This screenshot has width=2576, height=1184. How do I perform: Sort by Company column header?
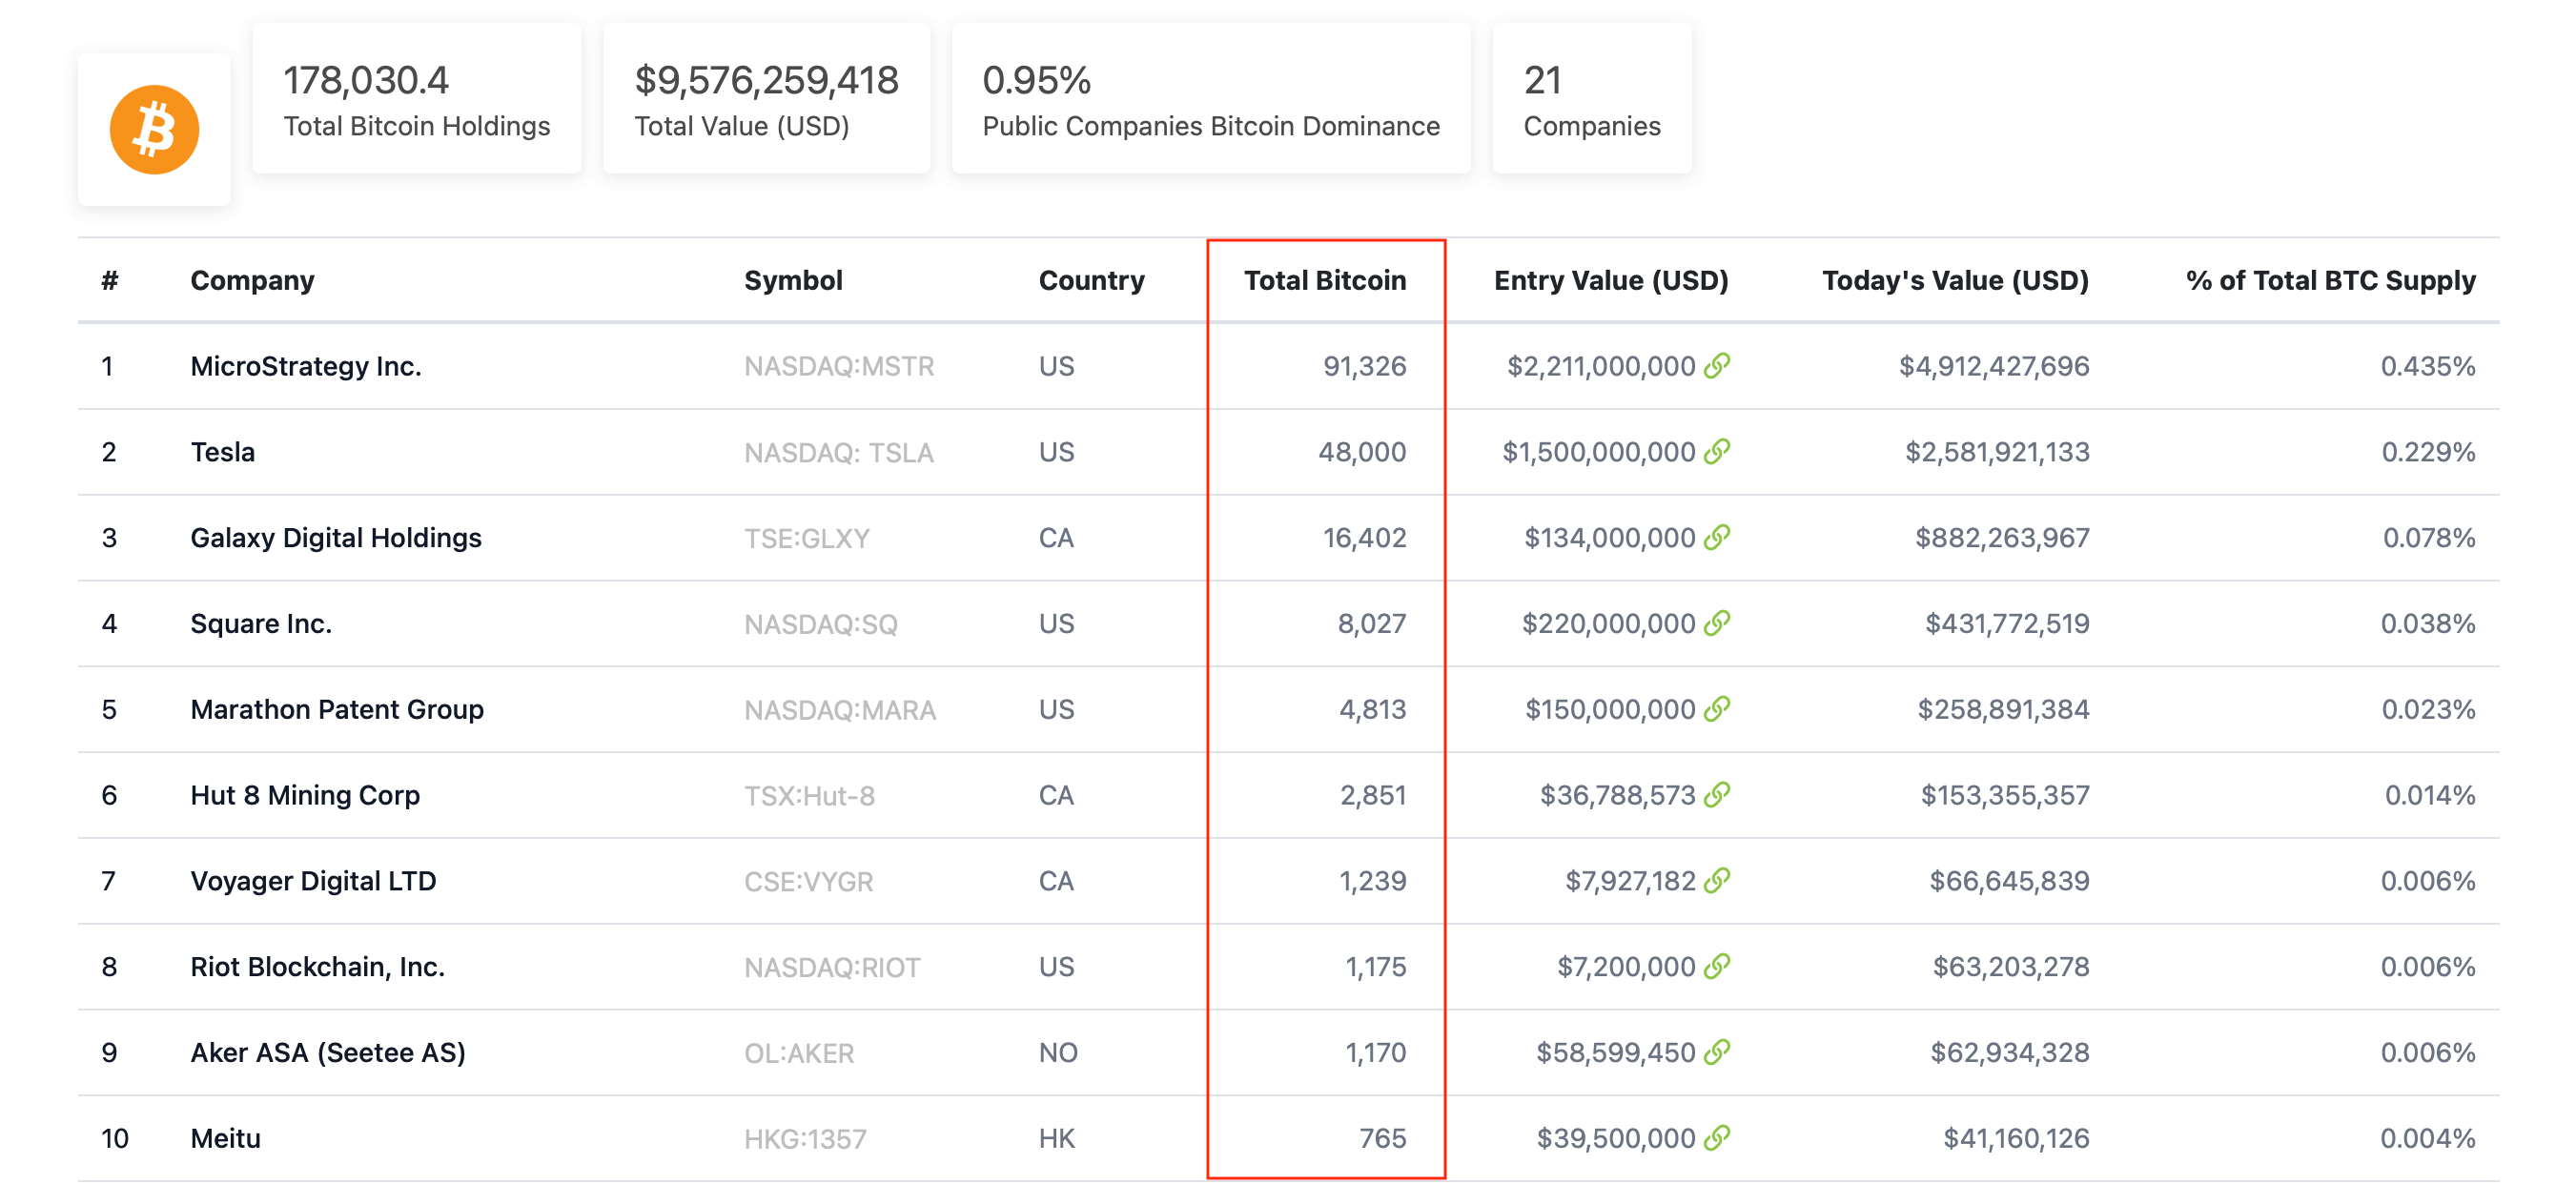pos(252,280)
